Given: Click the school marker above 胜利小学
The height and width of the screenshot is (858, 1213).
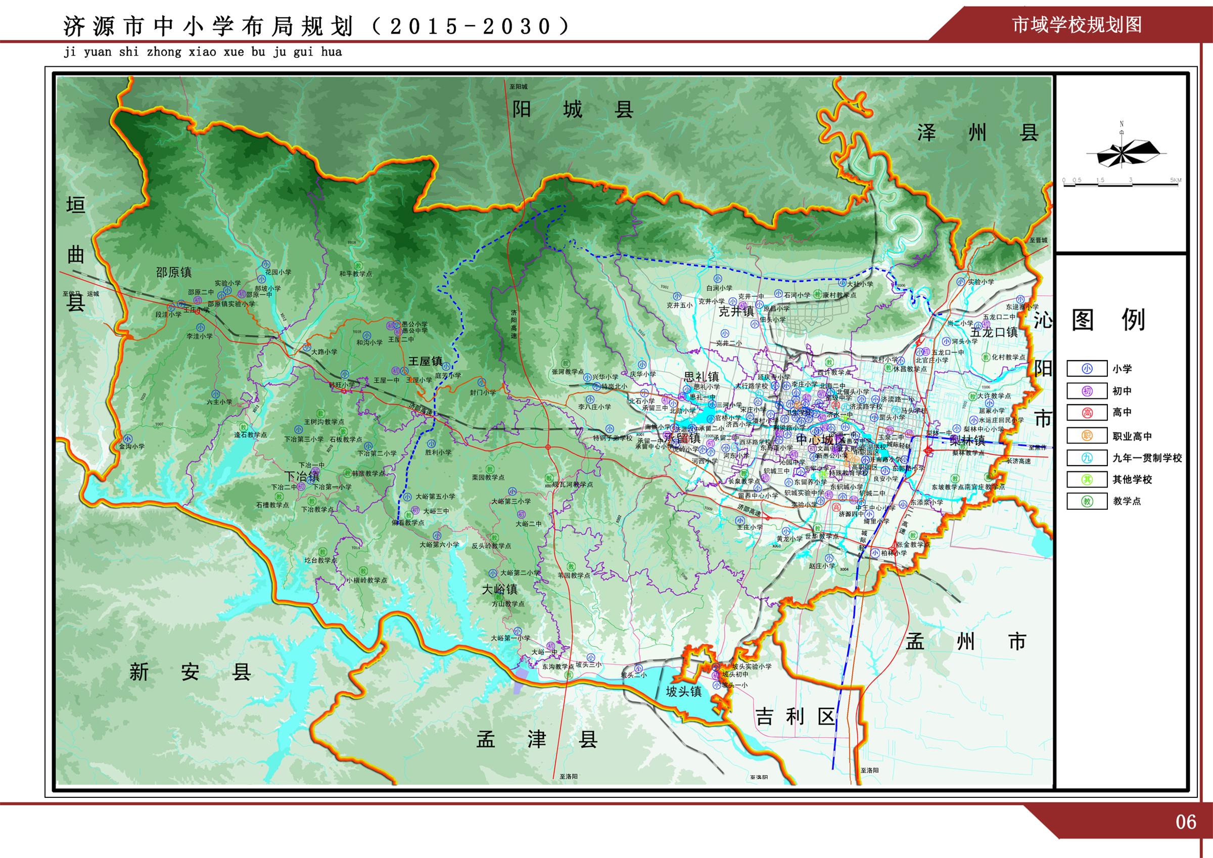Looking at the screenshot, I should (431, 444).
